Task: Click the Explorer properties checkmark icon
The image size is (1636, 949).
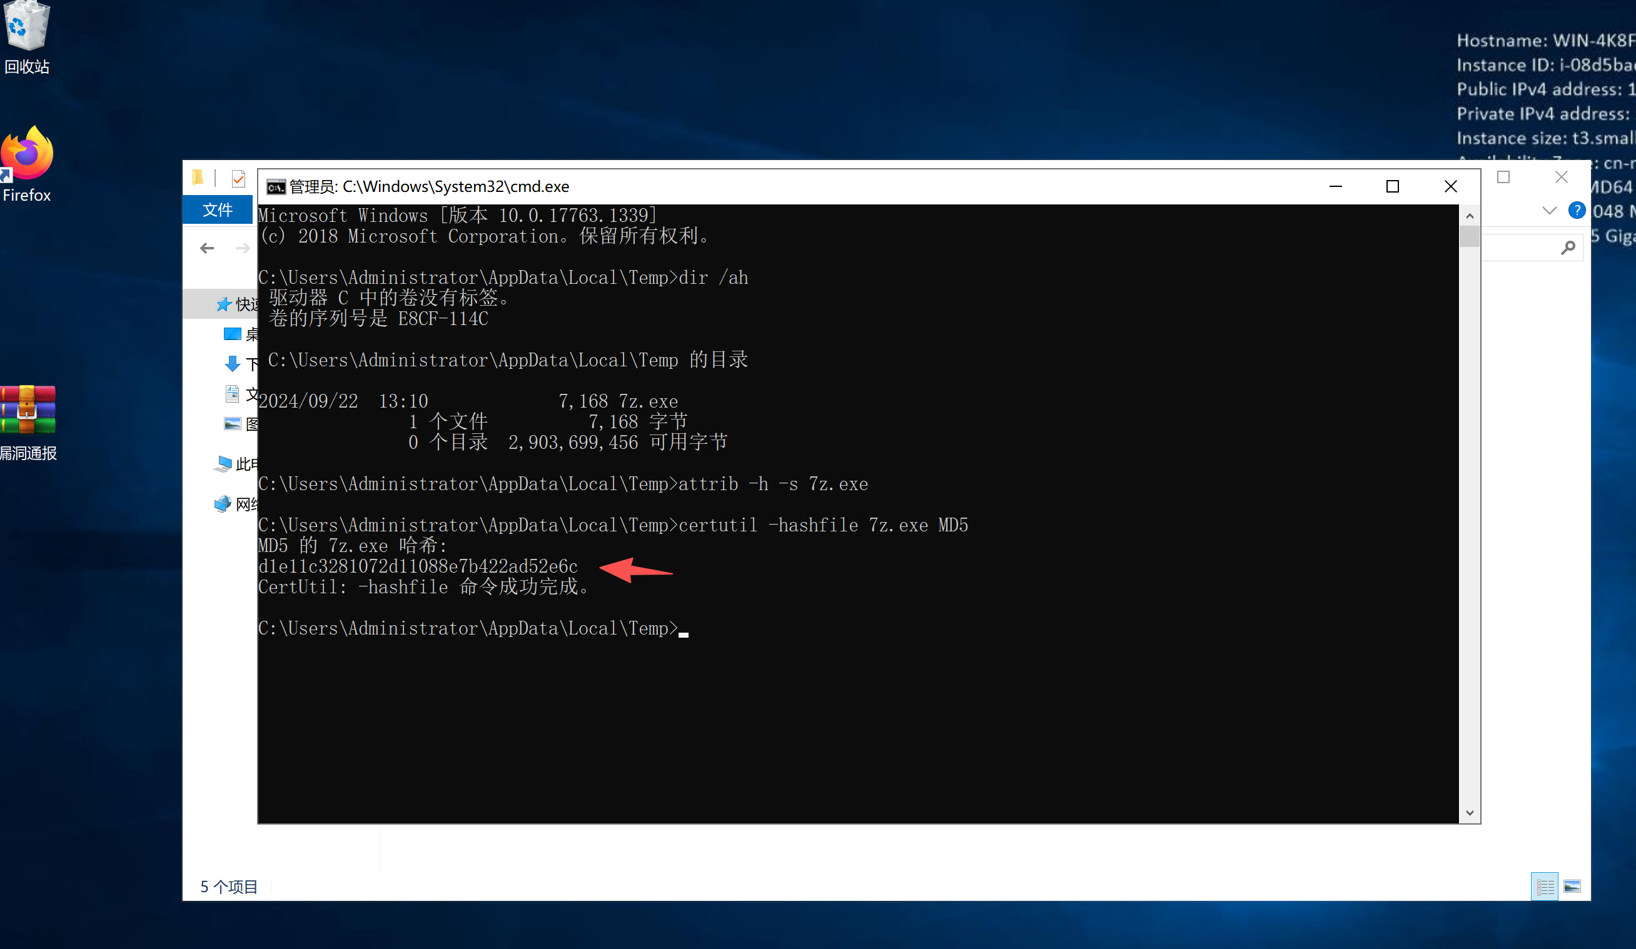Action: 238,179
